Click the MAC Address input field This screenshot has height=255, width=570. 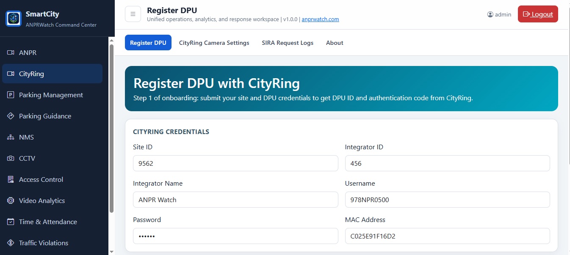[448, 236]
